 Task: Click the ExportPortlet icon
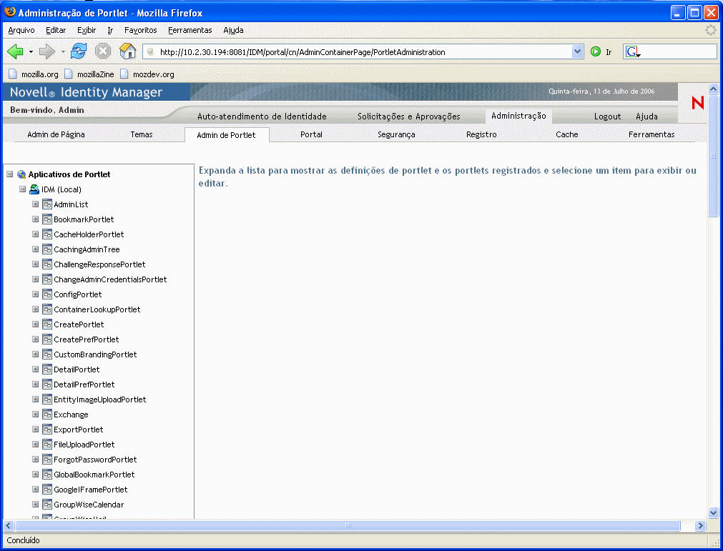(46, 430)
